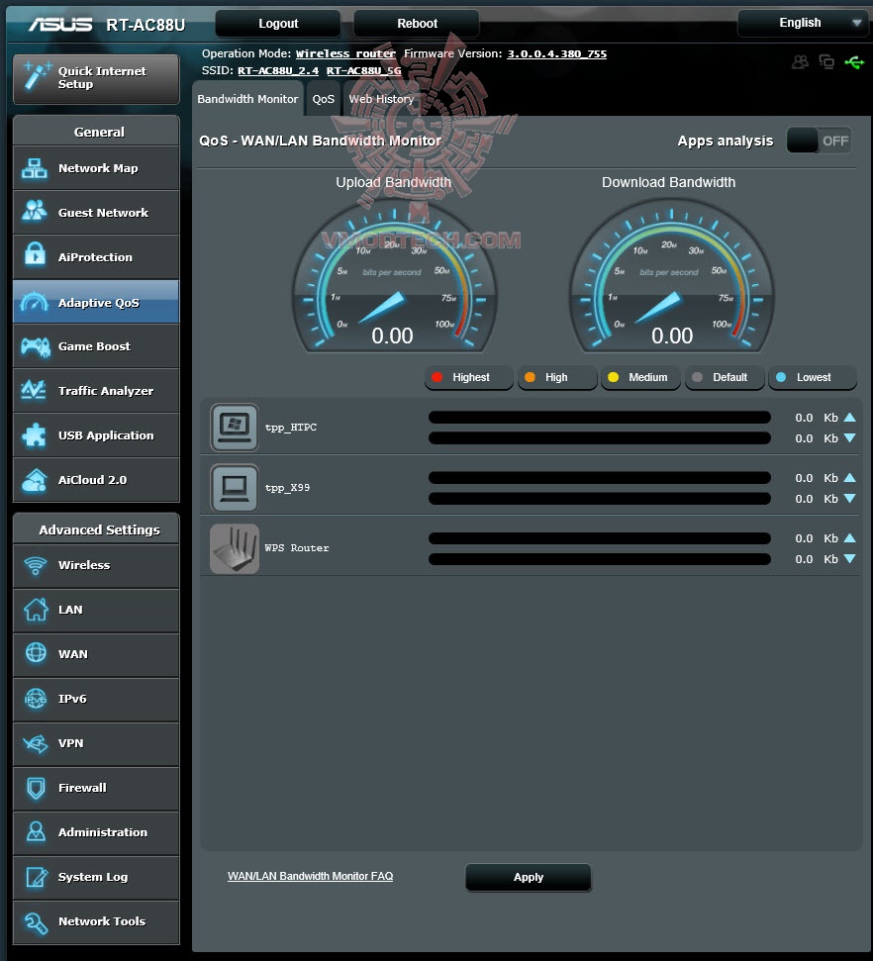This screenshot has width=873, height=961.
Task: Open Traffic Analyzer menu item
Action: click(96, 390)
